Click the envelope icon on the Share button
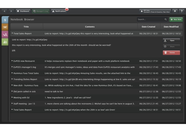Image resolution: width=186 pixels, height=132 pixels. coord(165,46)
